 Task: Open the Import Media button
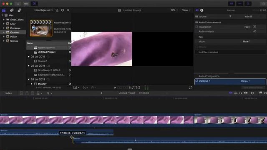(18, 4)
